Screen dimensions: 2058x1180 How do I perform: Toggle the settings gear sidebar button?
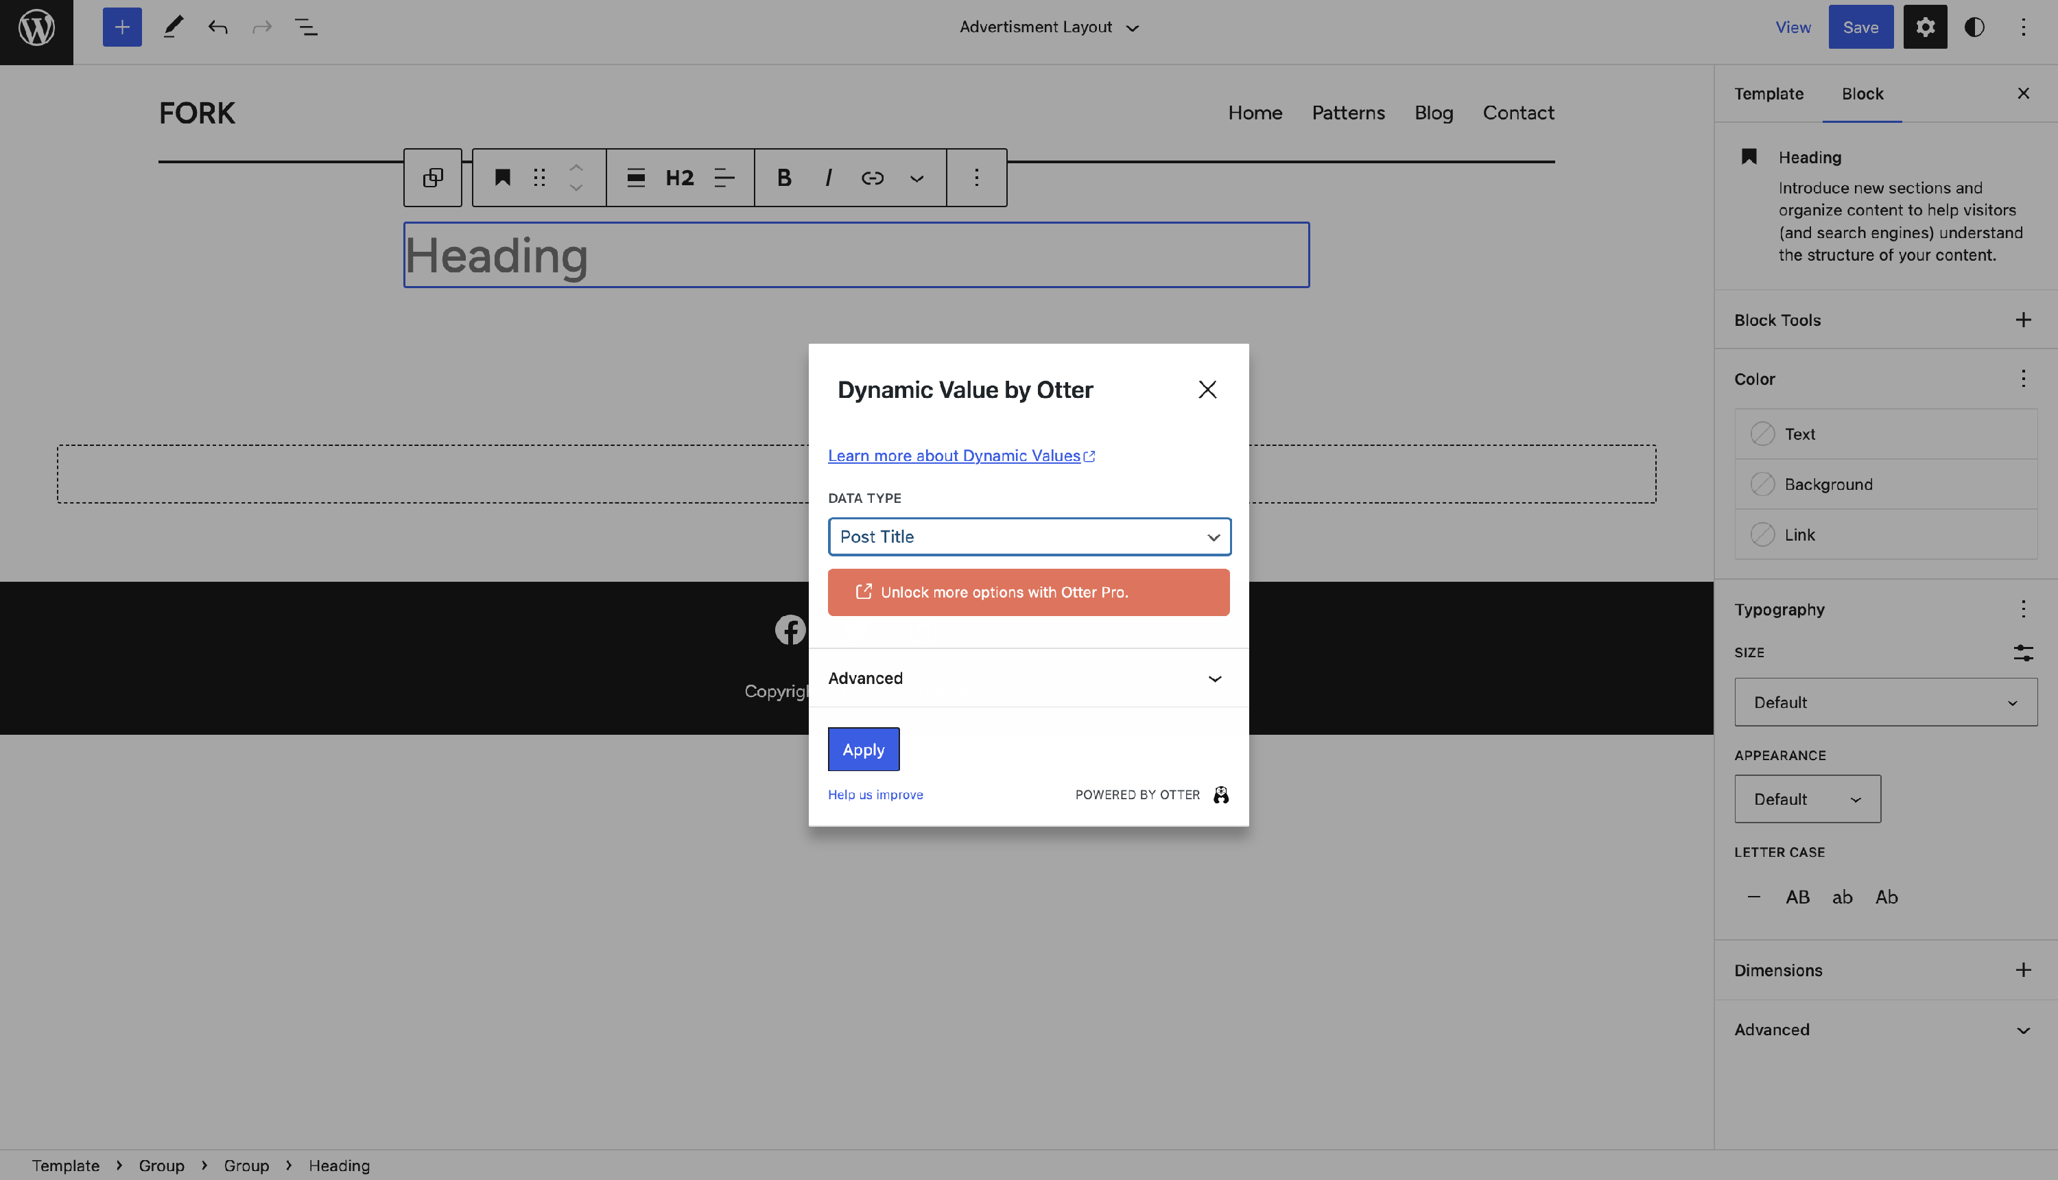tap(1925, 27)
